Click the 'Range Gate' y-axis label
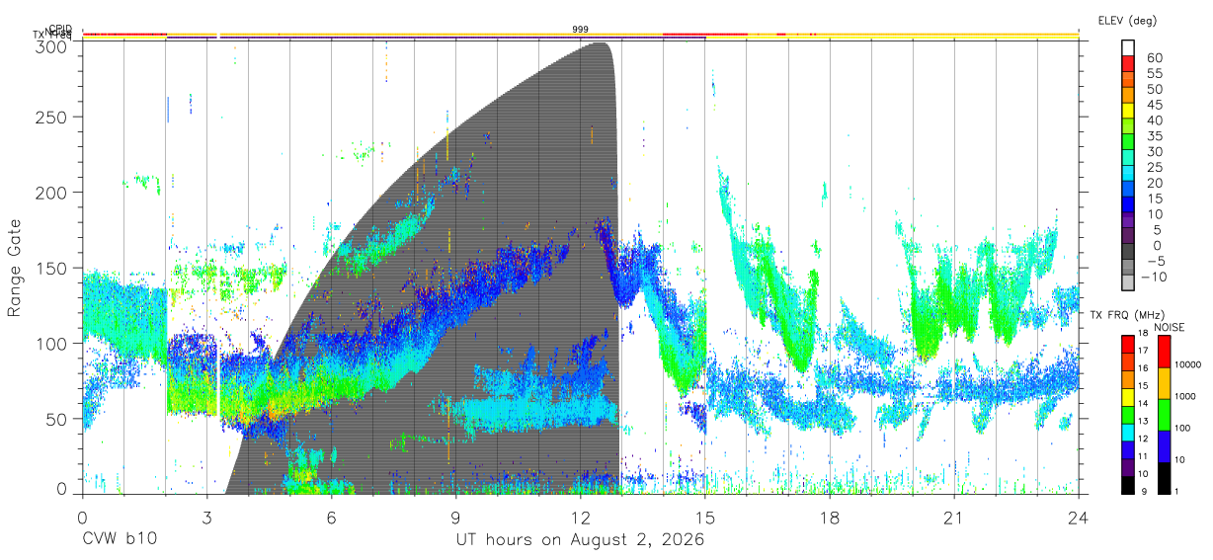Image resolution: width=1213 pixels, height=560 pixels. (x=15, y=268)
